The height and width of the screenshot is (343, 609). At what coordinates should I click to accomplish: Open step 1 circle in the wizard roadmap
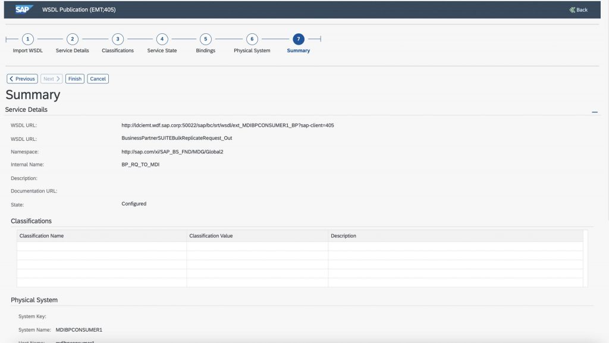click(27, 39)
